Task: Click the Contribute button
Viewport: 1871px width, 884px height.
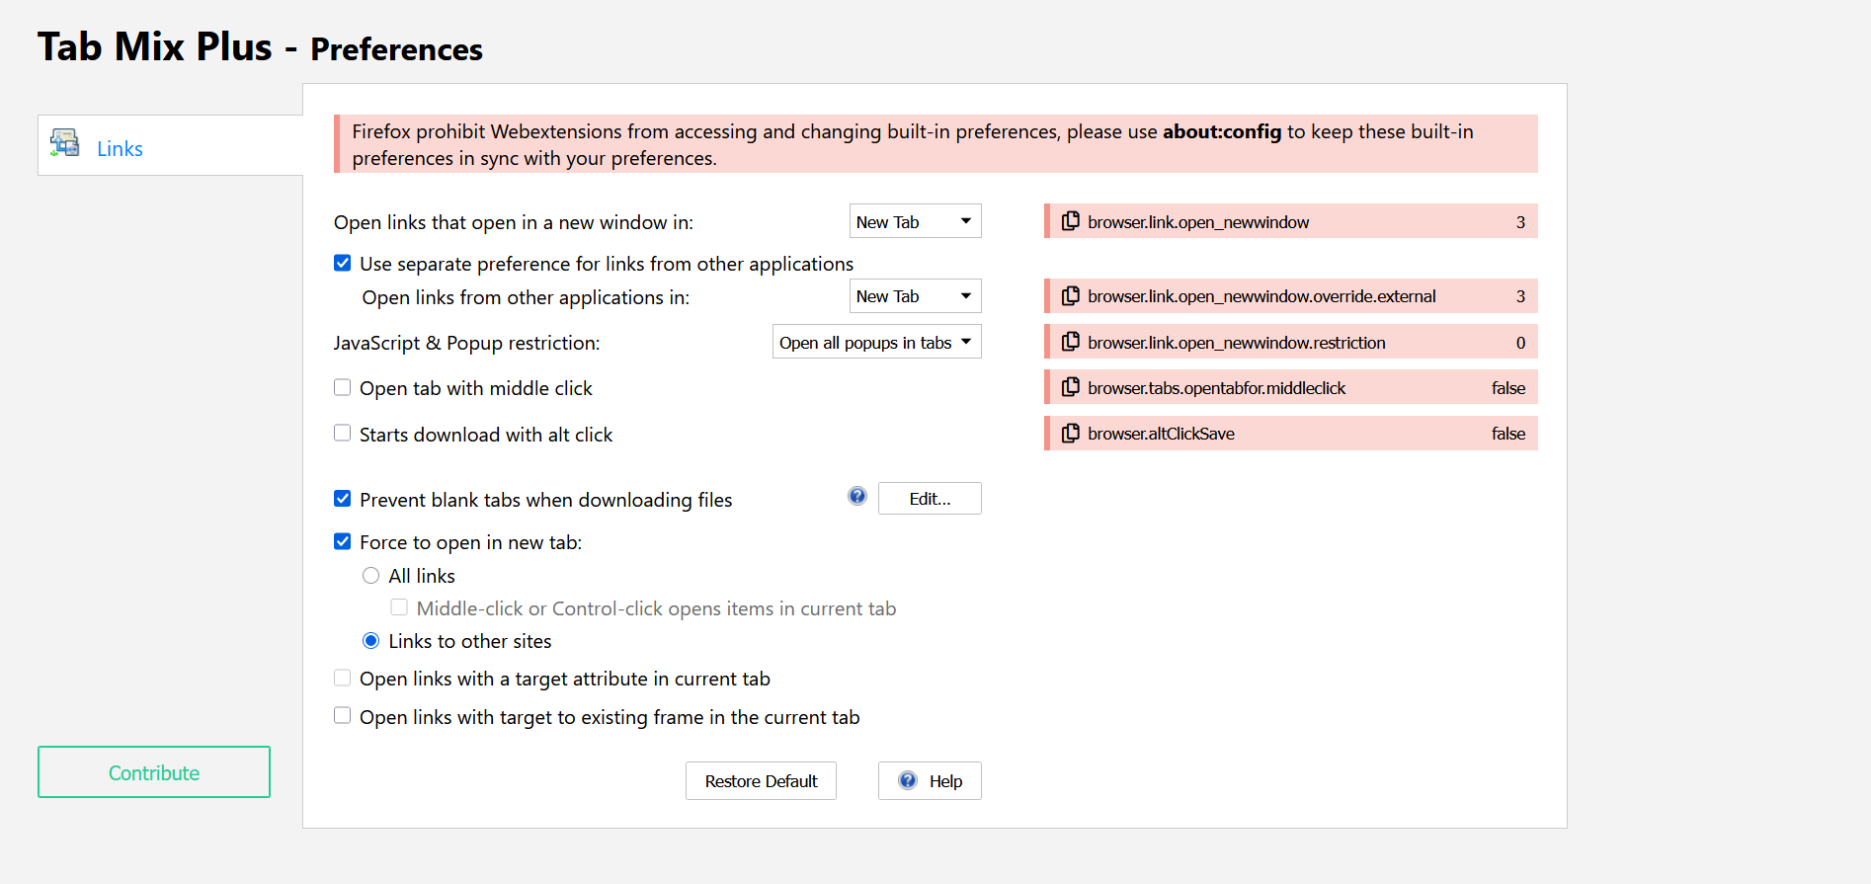Action: tap(154, 772)
